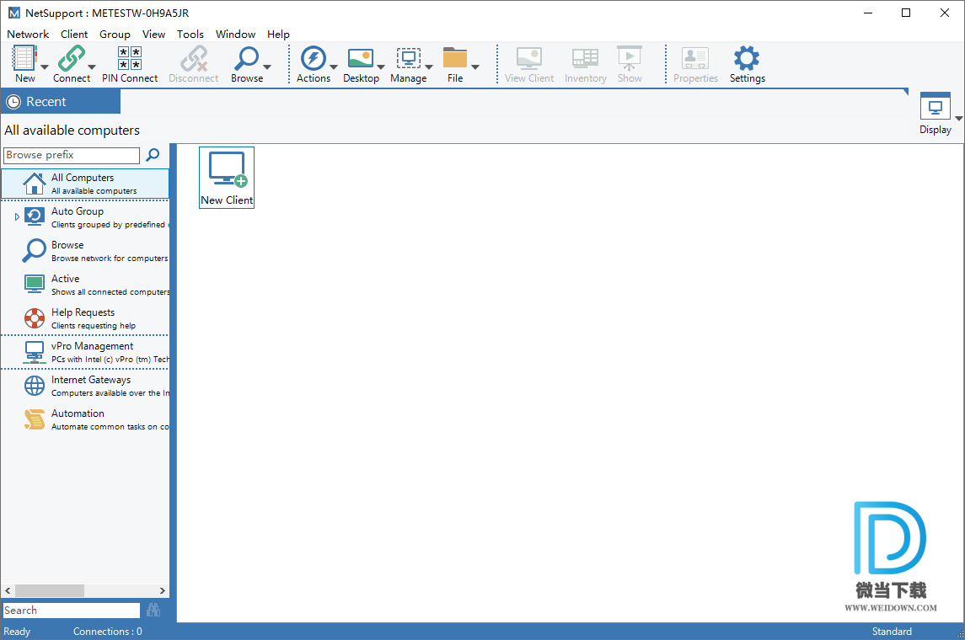Click the Standard status bar label
This screenshot has width=965, height=640.
point(892,632)
